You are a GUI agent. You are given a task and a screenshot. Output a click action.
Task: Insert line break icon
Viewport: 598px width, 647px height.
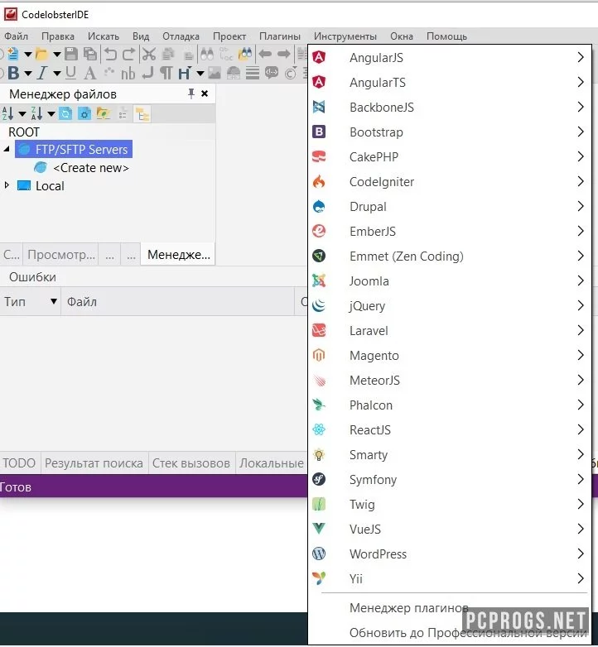(x=147, y=73)
